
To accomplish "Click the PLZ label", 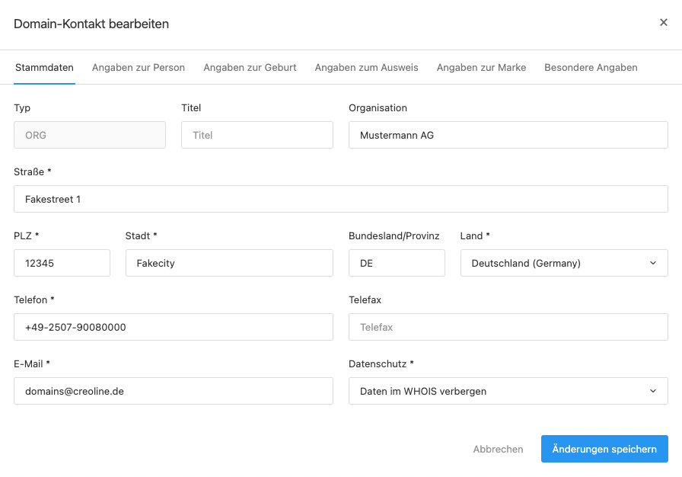I will point(27,236).
